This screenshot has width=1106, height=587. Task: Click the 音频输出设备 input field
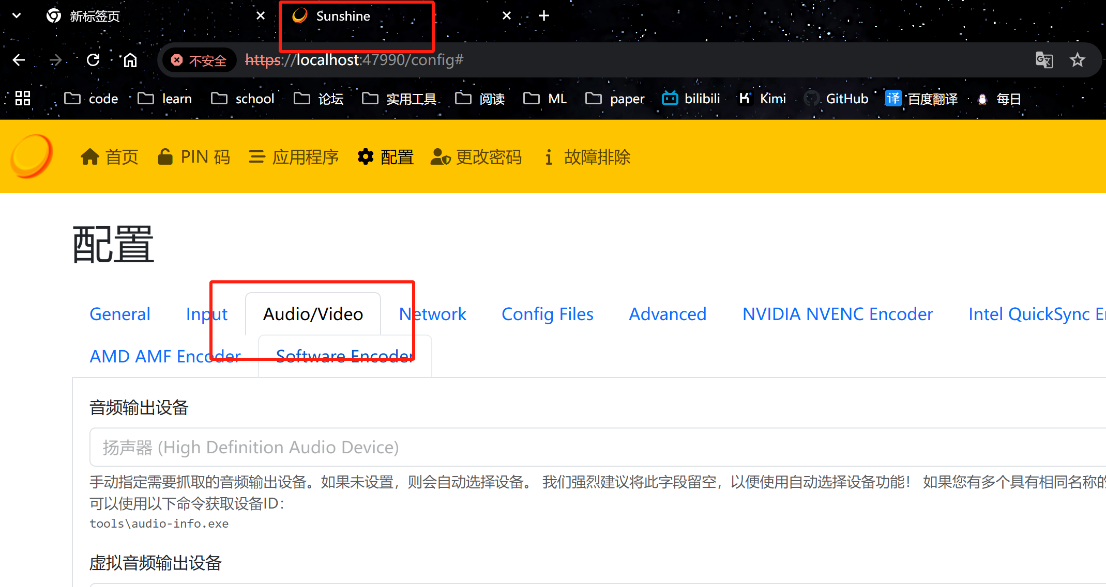click(598, 447)
